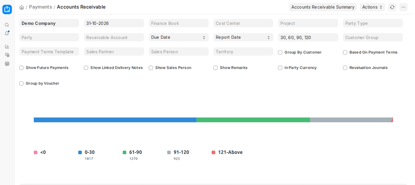Click into the Project filter field
The width and height of the screenshot is (415, 185).
coord(308,23)
